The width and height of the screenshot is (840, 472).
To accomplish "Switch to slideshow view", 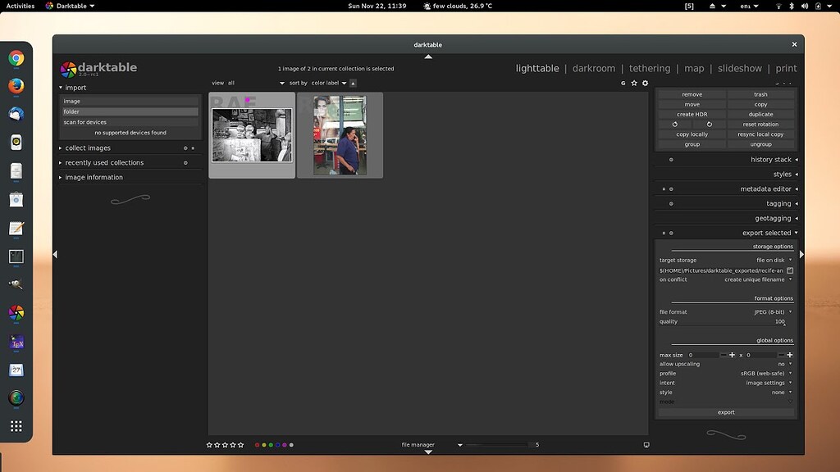I will pos(739,69).
